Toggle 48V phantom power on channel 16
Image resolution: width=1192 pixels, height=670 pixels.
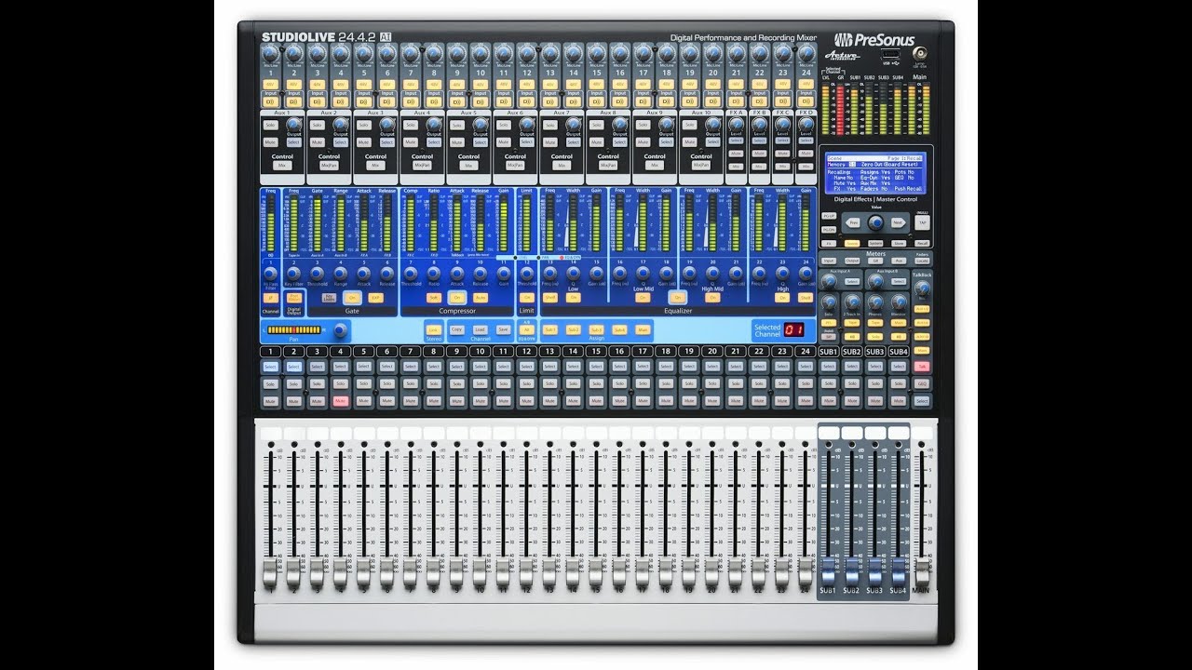619,84
